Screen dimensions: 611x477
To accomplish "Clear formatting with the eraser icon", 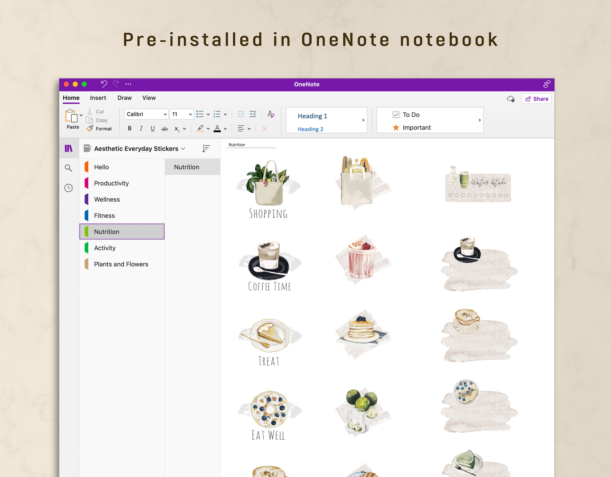I will (x=271, y=114).
